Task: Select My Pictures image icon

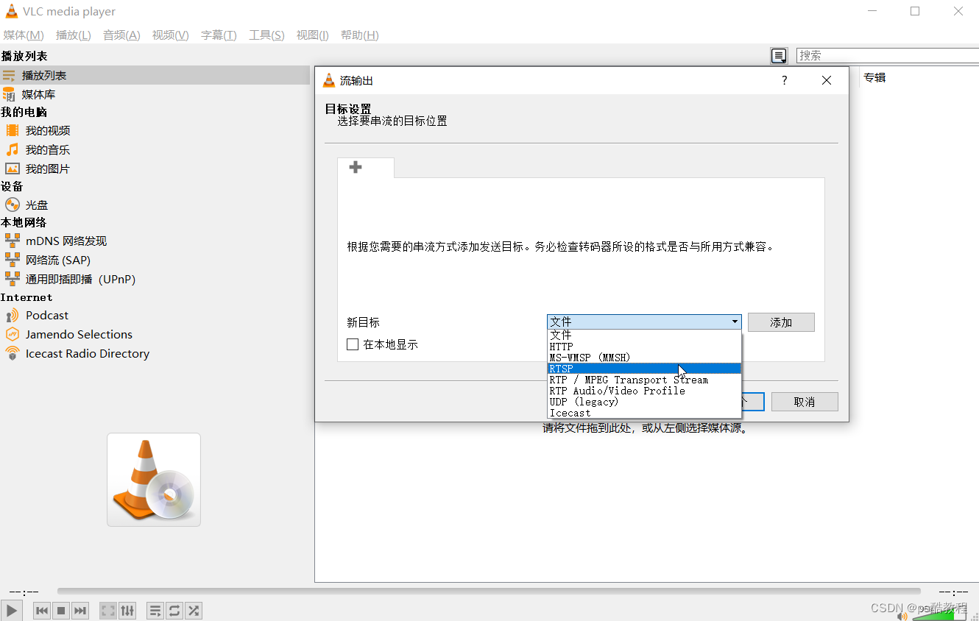Action: pyautogui.click(x=13, y=168)
